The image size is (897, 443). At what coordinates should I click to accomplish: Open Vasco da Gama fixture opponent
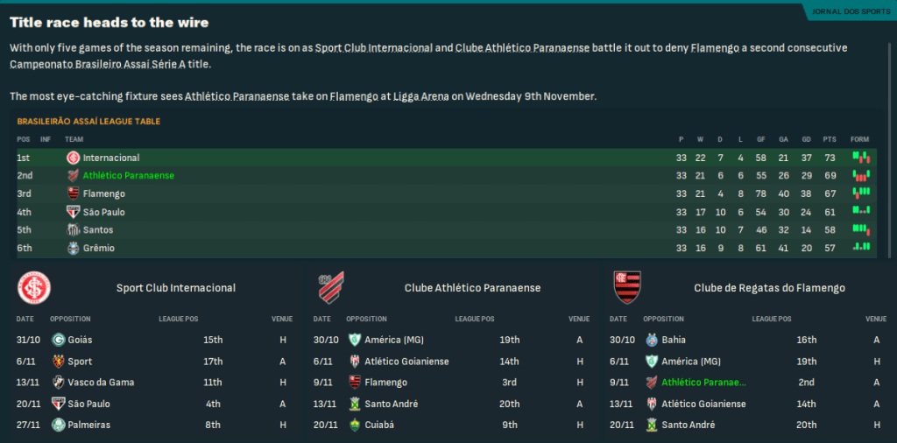point(101,383)
